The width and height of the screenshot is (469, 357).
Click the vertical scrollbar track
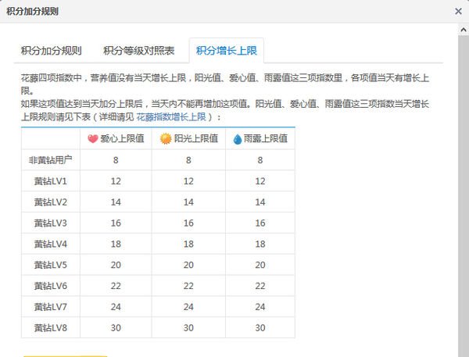click(464, 196)
